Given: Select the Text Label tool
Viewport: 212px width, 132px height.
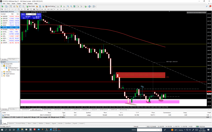Looking at the screenshot, I should (x=21, y=9).
